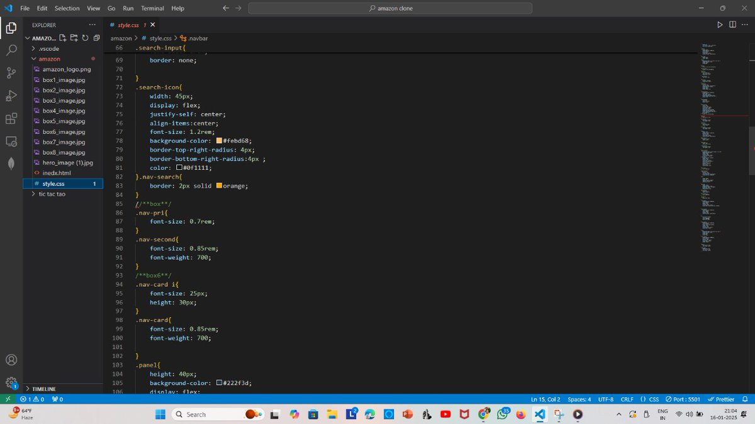Screen dimensions: 755x424
Task: Open the Remote Explorer view
Action: click(11, 141)
